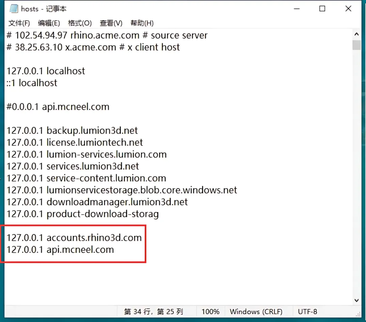
Task: Close the hosts Notepad window
Action: tap(348, 8)
